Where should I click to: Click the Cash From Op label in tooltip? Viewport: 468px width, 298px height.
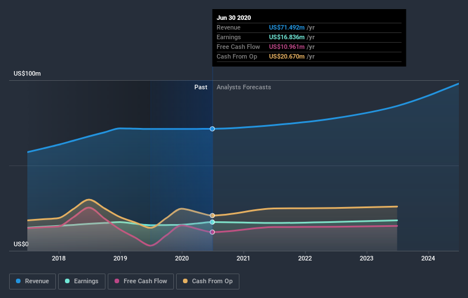tap(237, 56)
